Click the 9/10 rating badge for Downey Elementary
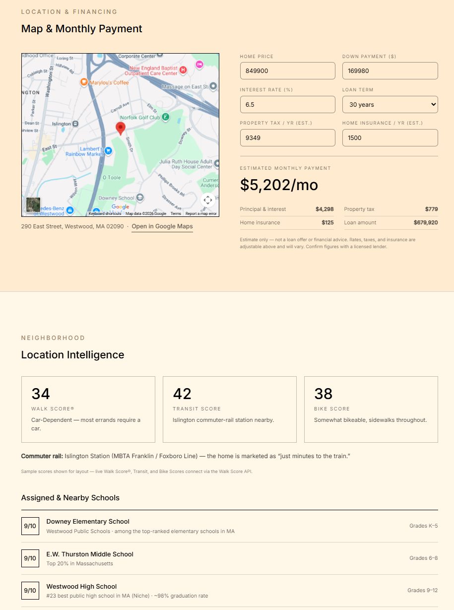This screenshot has height=610, width=454. click(x=30, y=526)
